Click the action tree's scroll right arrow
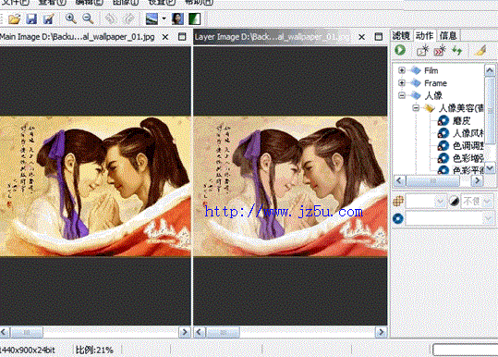498x357 pixels. (477, 181)
